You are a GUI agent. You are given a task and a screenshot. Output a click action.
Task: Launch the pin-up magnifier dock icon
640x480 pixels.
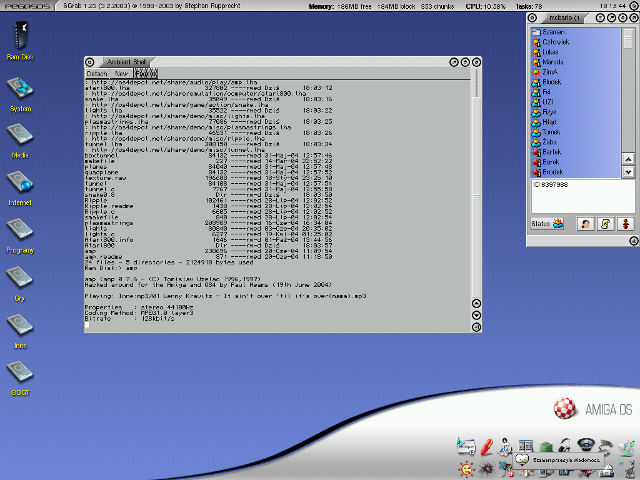coord(504,446)
